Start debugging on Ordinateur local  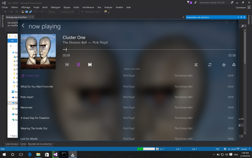click(x=90, y=12)
